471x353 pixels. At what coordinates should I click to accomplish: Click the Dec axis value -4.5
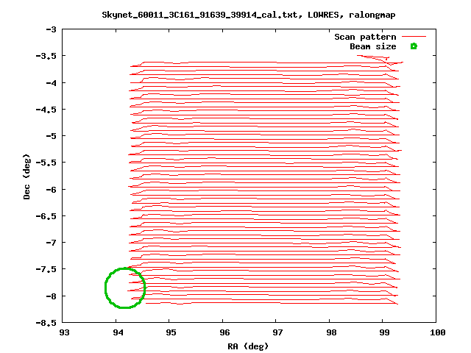coord(46,110)
